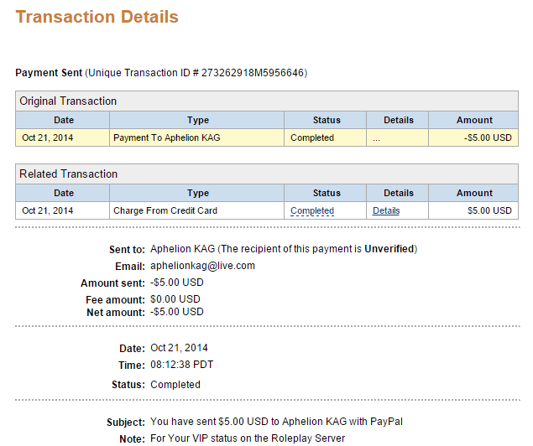Click the $0.00 USD fee amount value
This screenshot has height=446, width=533.
pyautogui.click(x=175, y=299)
